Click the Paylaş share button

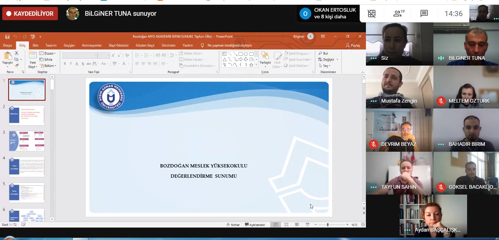[353, 45]
